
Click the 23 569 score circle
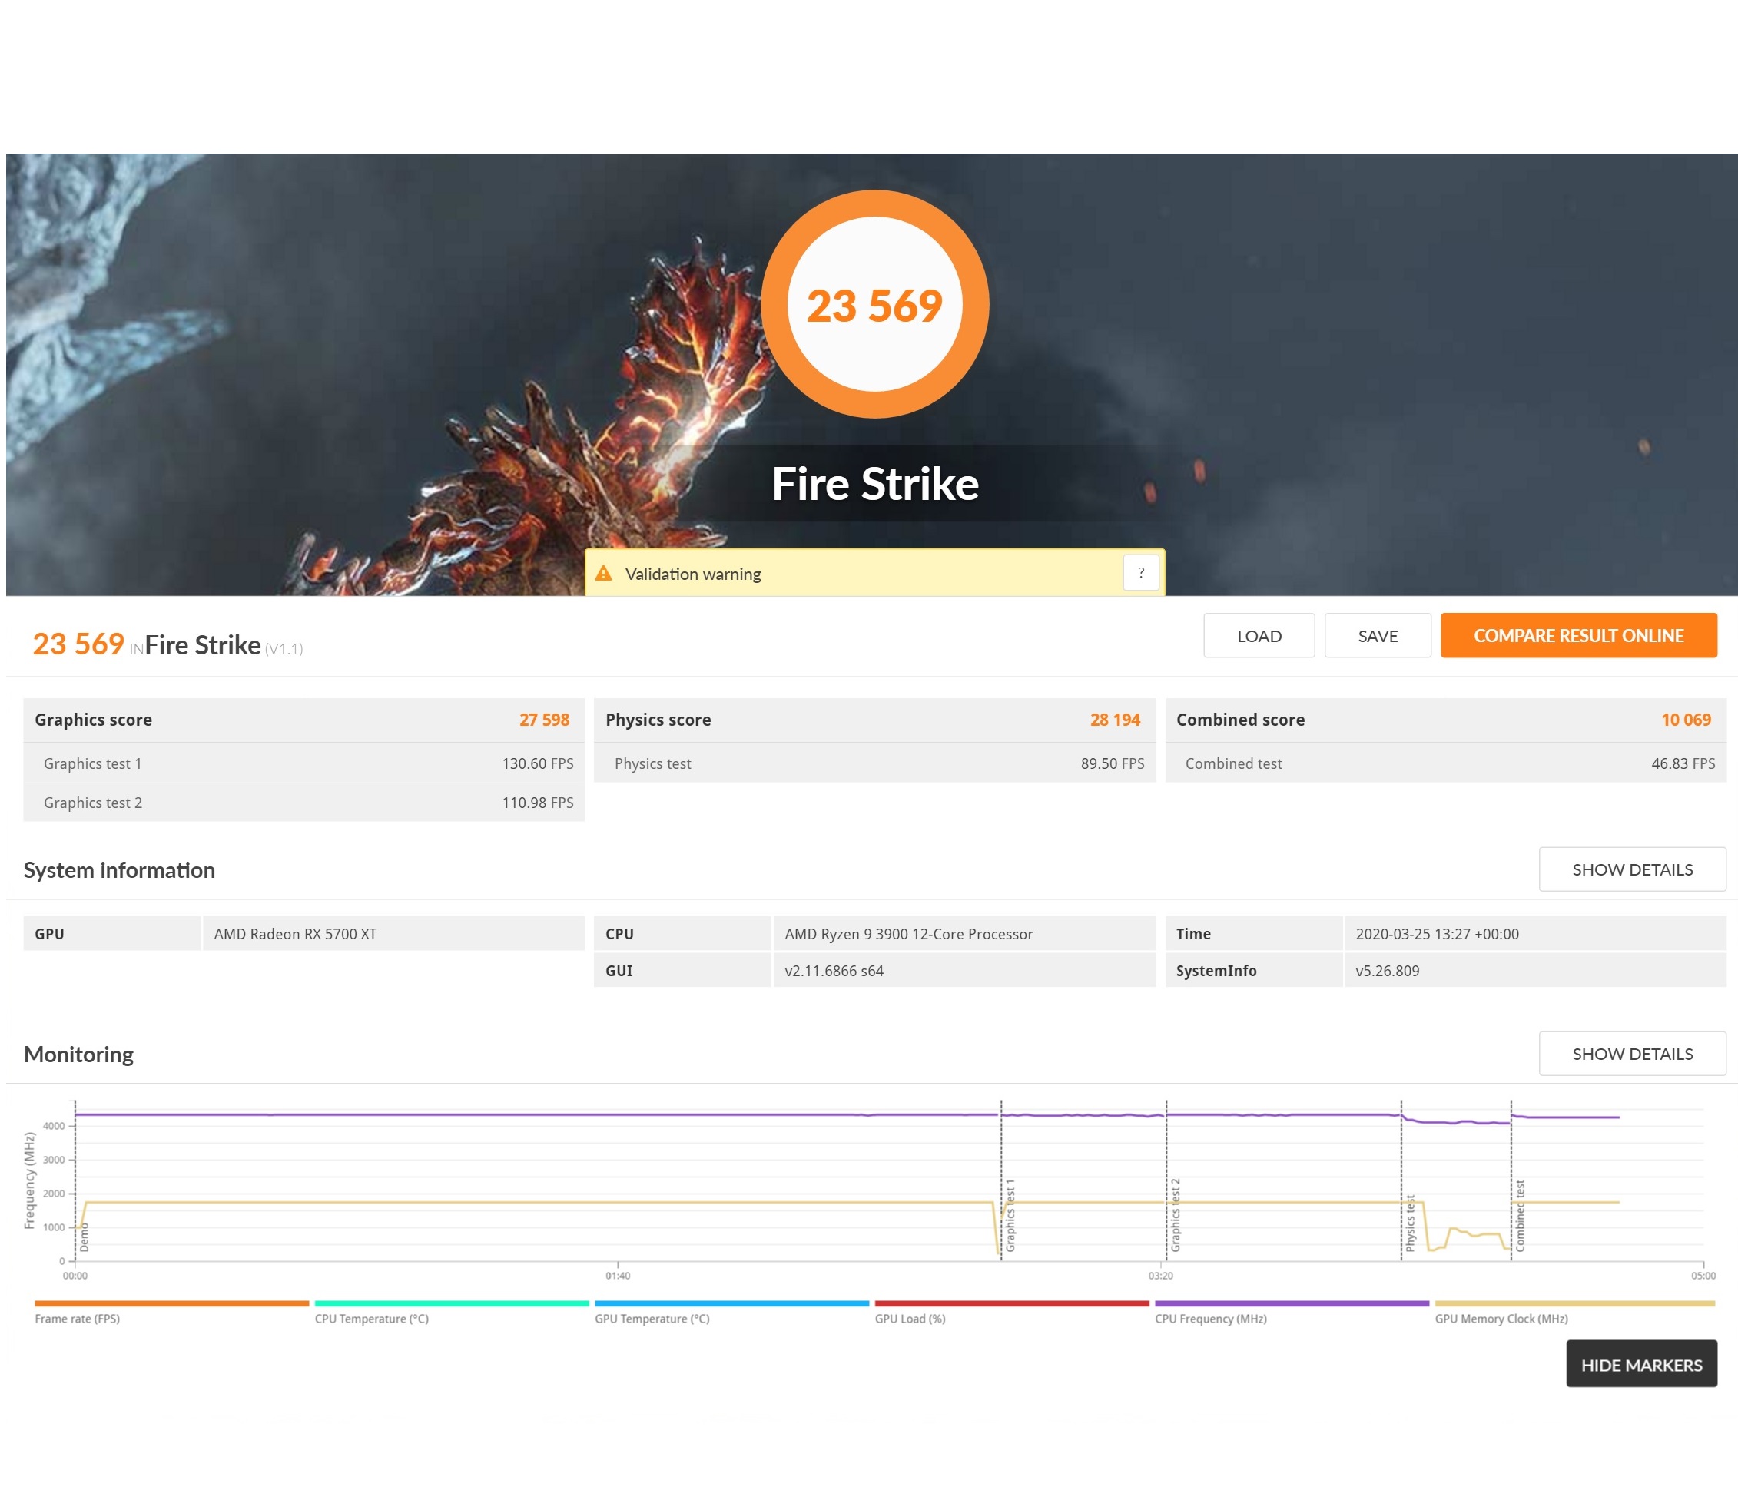click(x=874, y=304)
